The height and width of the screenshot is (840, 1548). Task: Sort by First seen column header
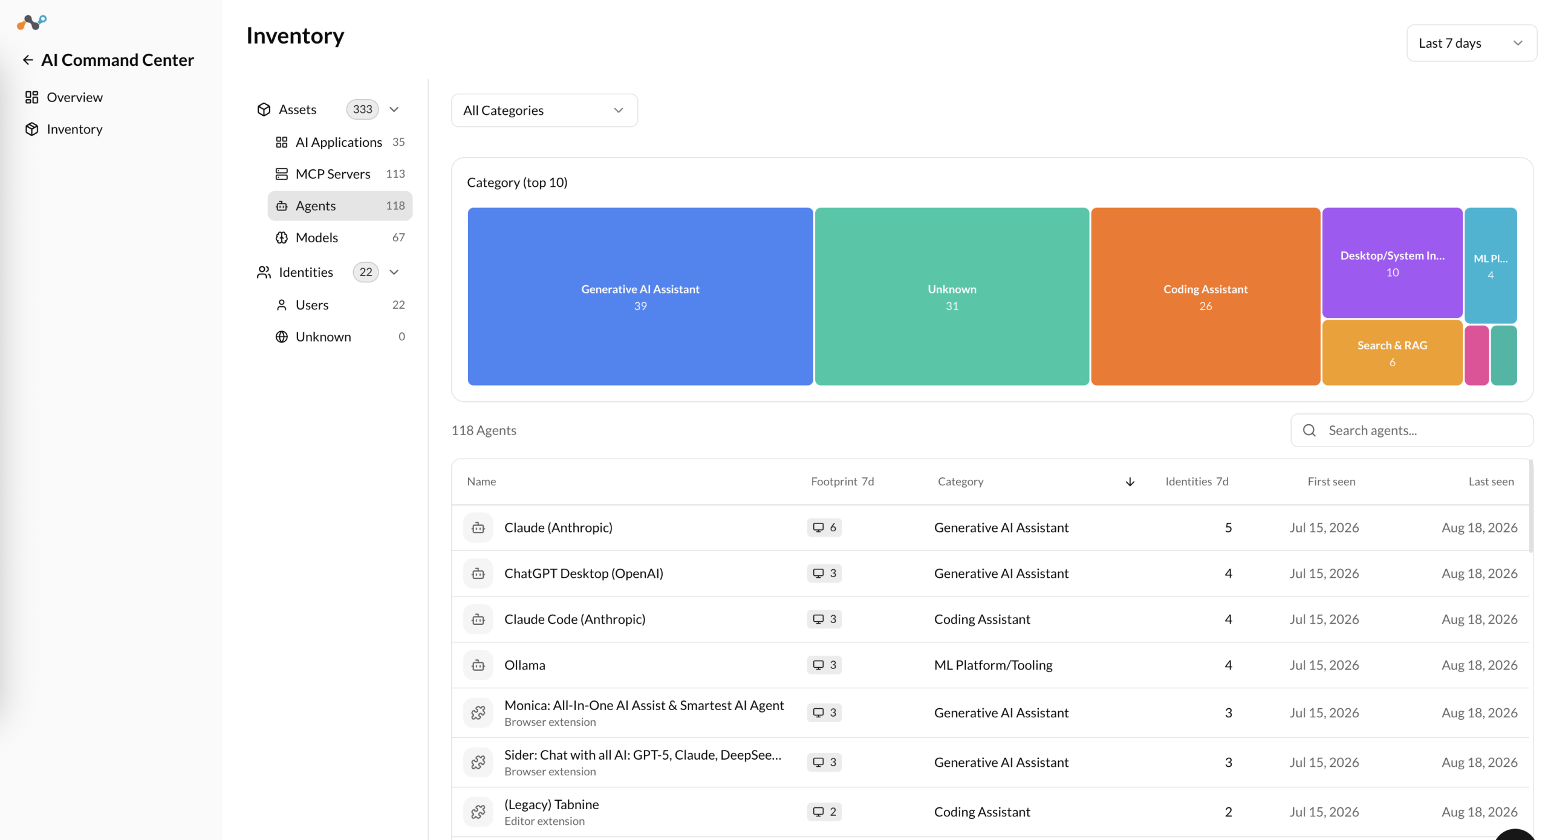[1331, 482]
